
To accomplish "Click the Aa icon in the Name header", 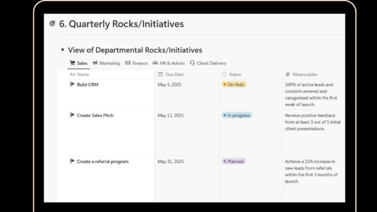I will click(x=72, y=74).
